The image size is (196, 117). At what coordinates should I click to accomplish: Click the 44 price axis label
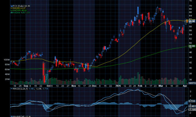pos(190,57)
